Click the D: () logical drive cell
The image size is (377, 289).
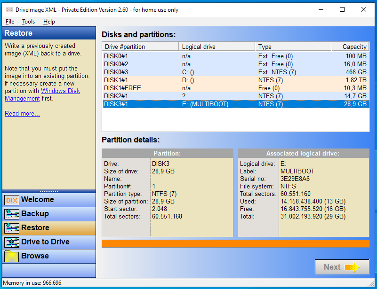(188, 80)
